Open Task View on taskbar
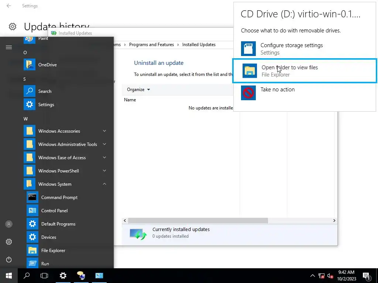The height and width of the screenshot is (283, 378). point(44,276)
